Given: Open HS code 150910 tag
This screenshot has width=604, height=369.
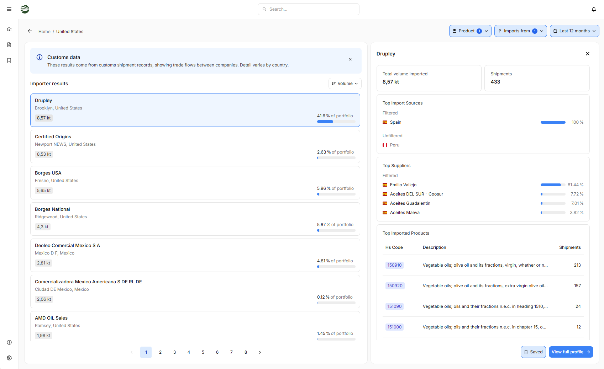Looking at the screenshot, I should (x=394, y=265).
